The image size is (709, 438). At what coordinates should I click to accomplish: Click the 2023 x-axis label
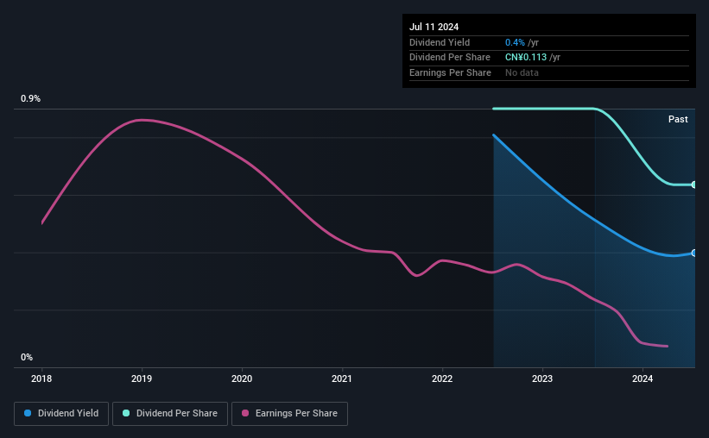pyautogui.click(x=542, y=379)
